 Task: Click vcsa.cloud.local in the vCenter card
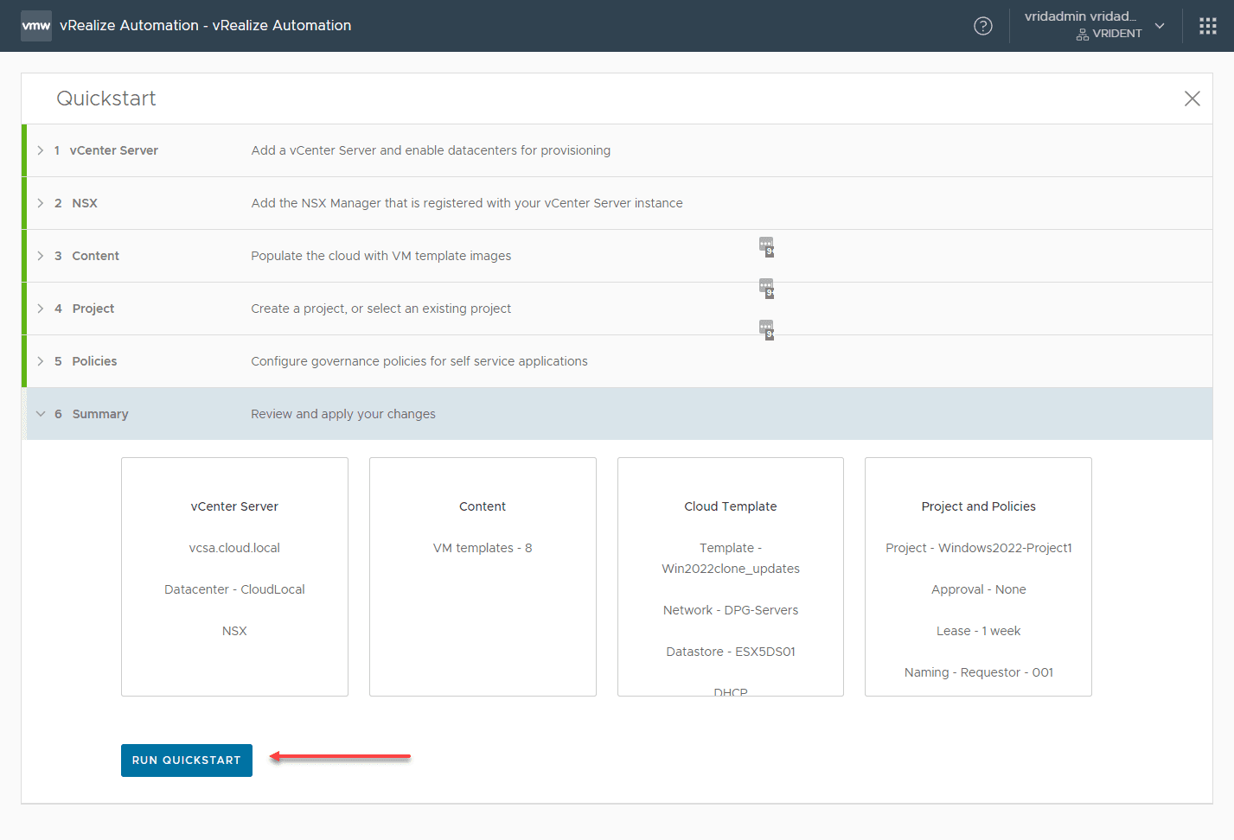pos(234,548)
